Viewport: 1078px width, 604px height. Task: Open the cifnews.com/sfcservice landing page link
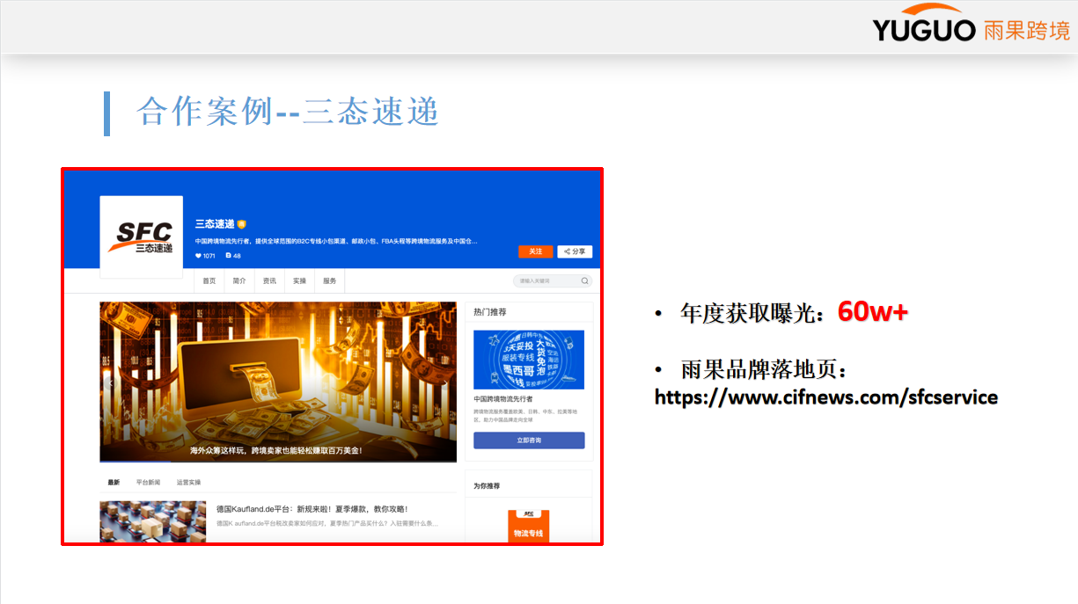pyautogui.click(x=825, y=397)
